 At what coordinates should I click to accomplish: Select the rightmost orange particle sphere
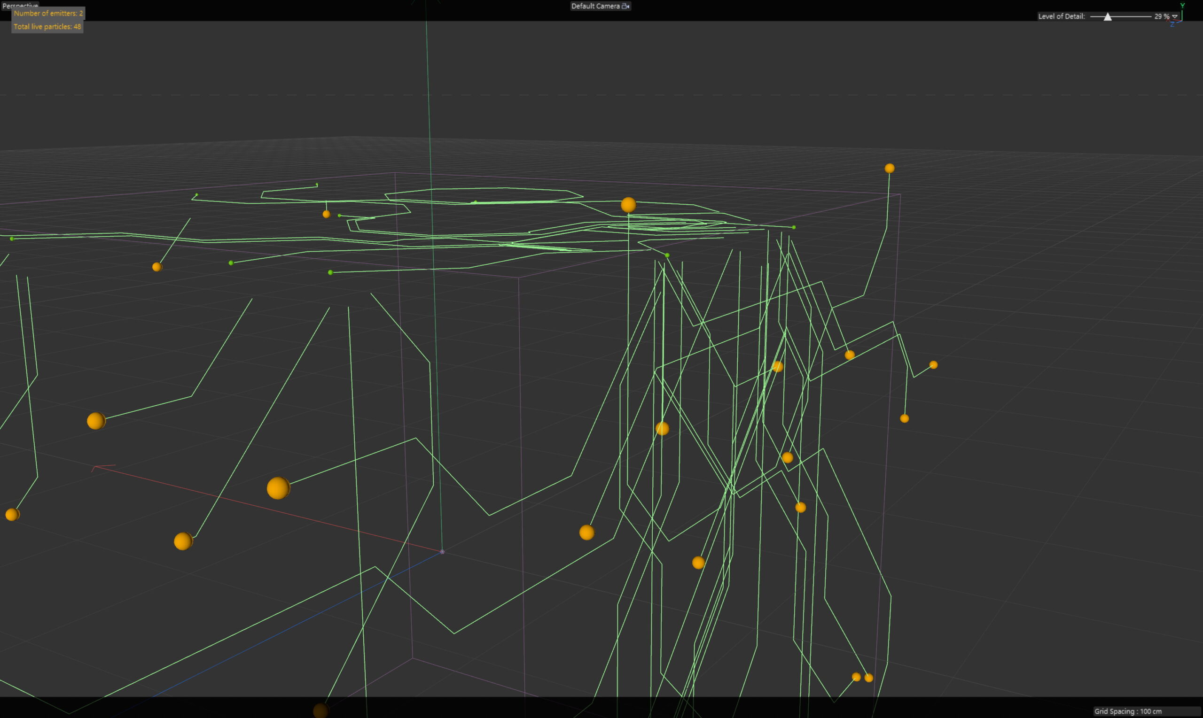(933, 365)
